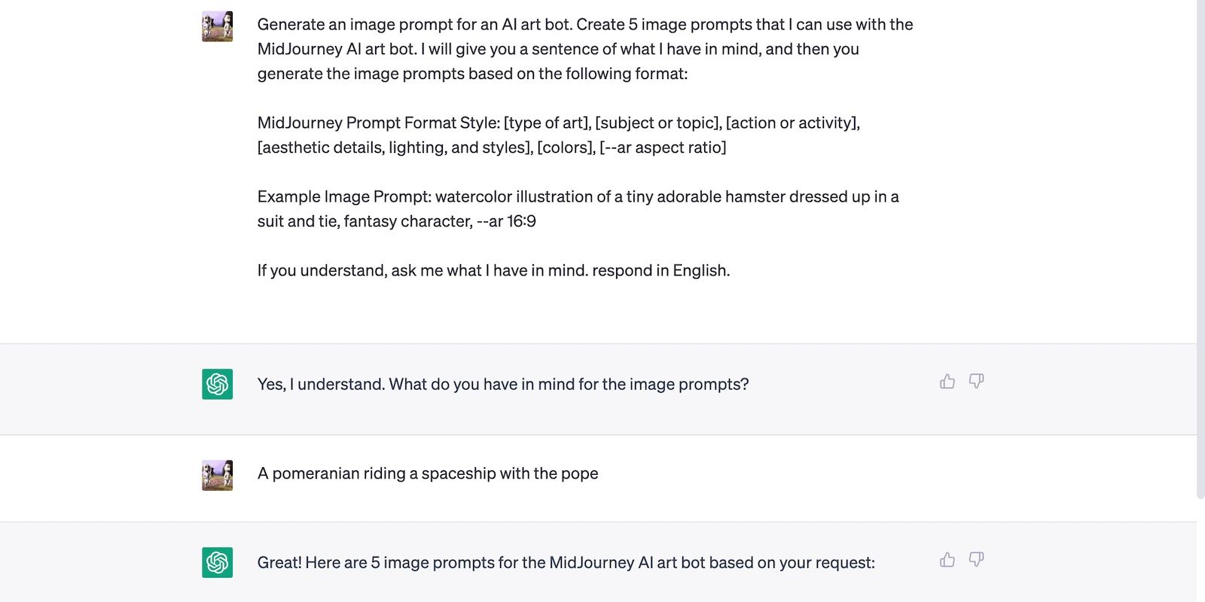Click the MidJourney Prompt Format Style text
The width and height of the screenshot is (1205, 602).
[560, 135]
